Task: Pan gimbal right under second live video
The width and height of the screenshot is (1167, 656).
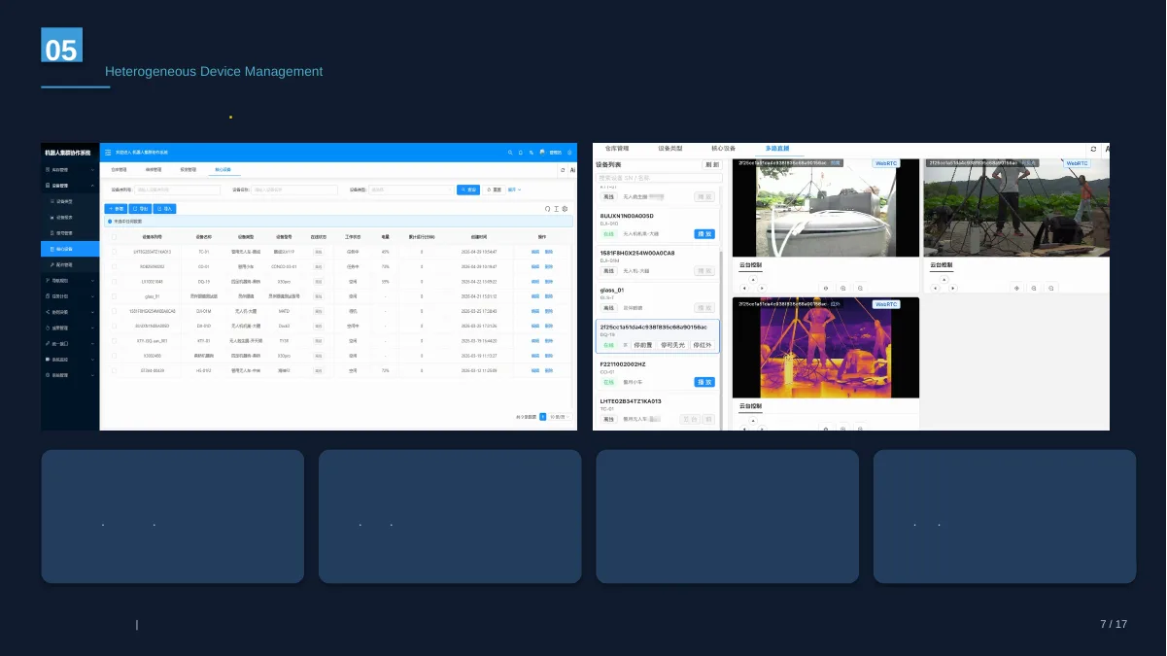Action: tap(953, 289)
